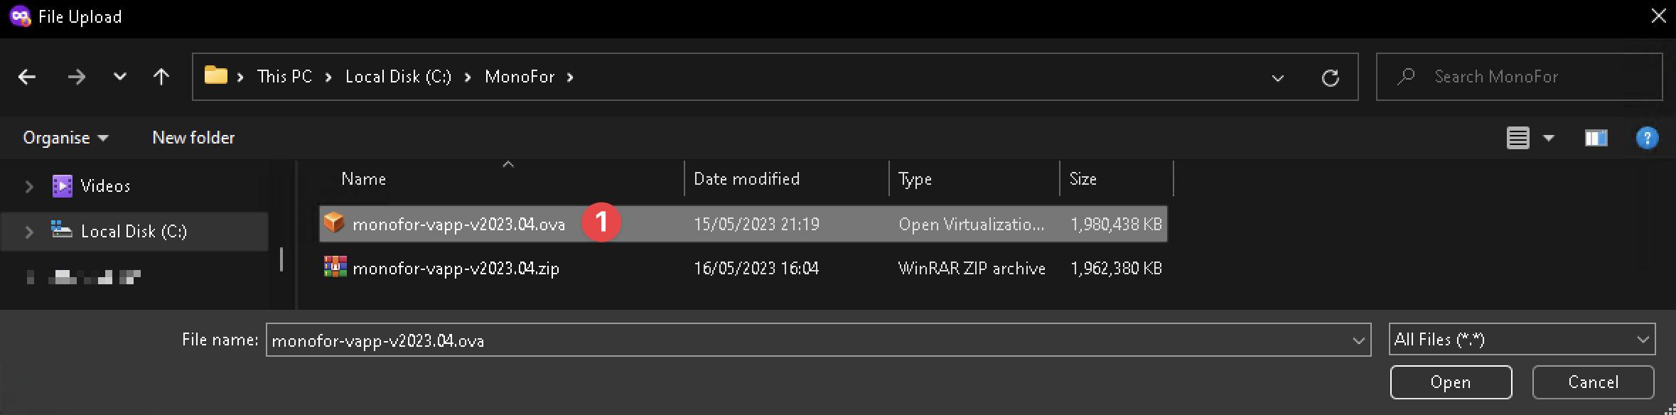The image size is (1676, 415).
Task: Open the Organise menu
Action: tap(65, 138)
